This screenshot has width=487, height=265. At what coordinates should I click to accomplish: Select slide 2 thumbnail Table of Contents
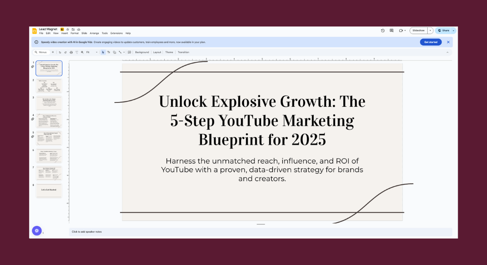click(49, 86)
